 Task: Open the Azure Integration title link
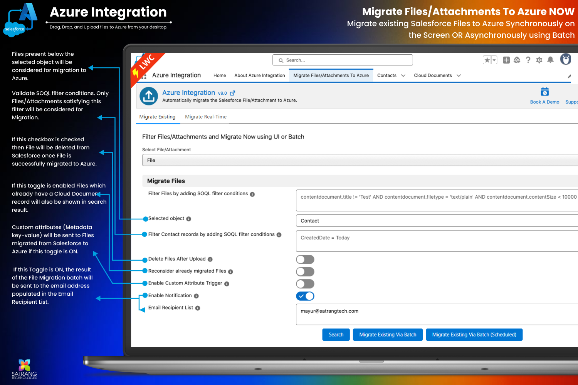188,93
